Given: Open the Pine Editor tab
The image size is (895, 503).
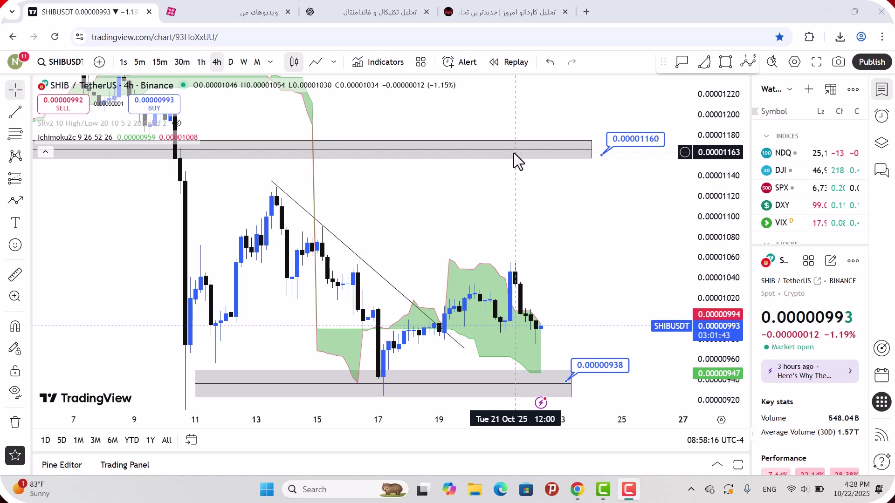Looking at the screenshot, I should pos(62,465).
